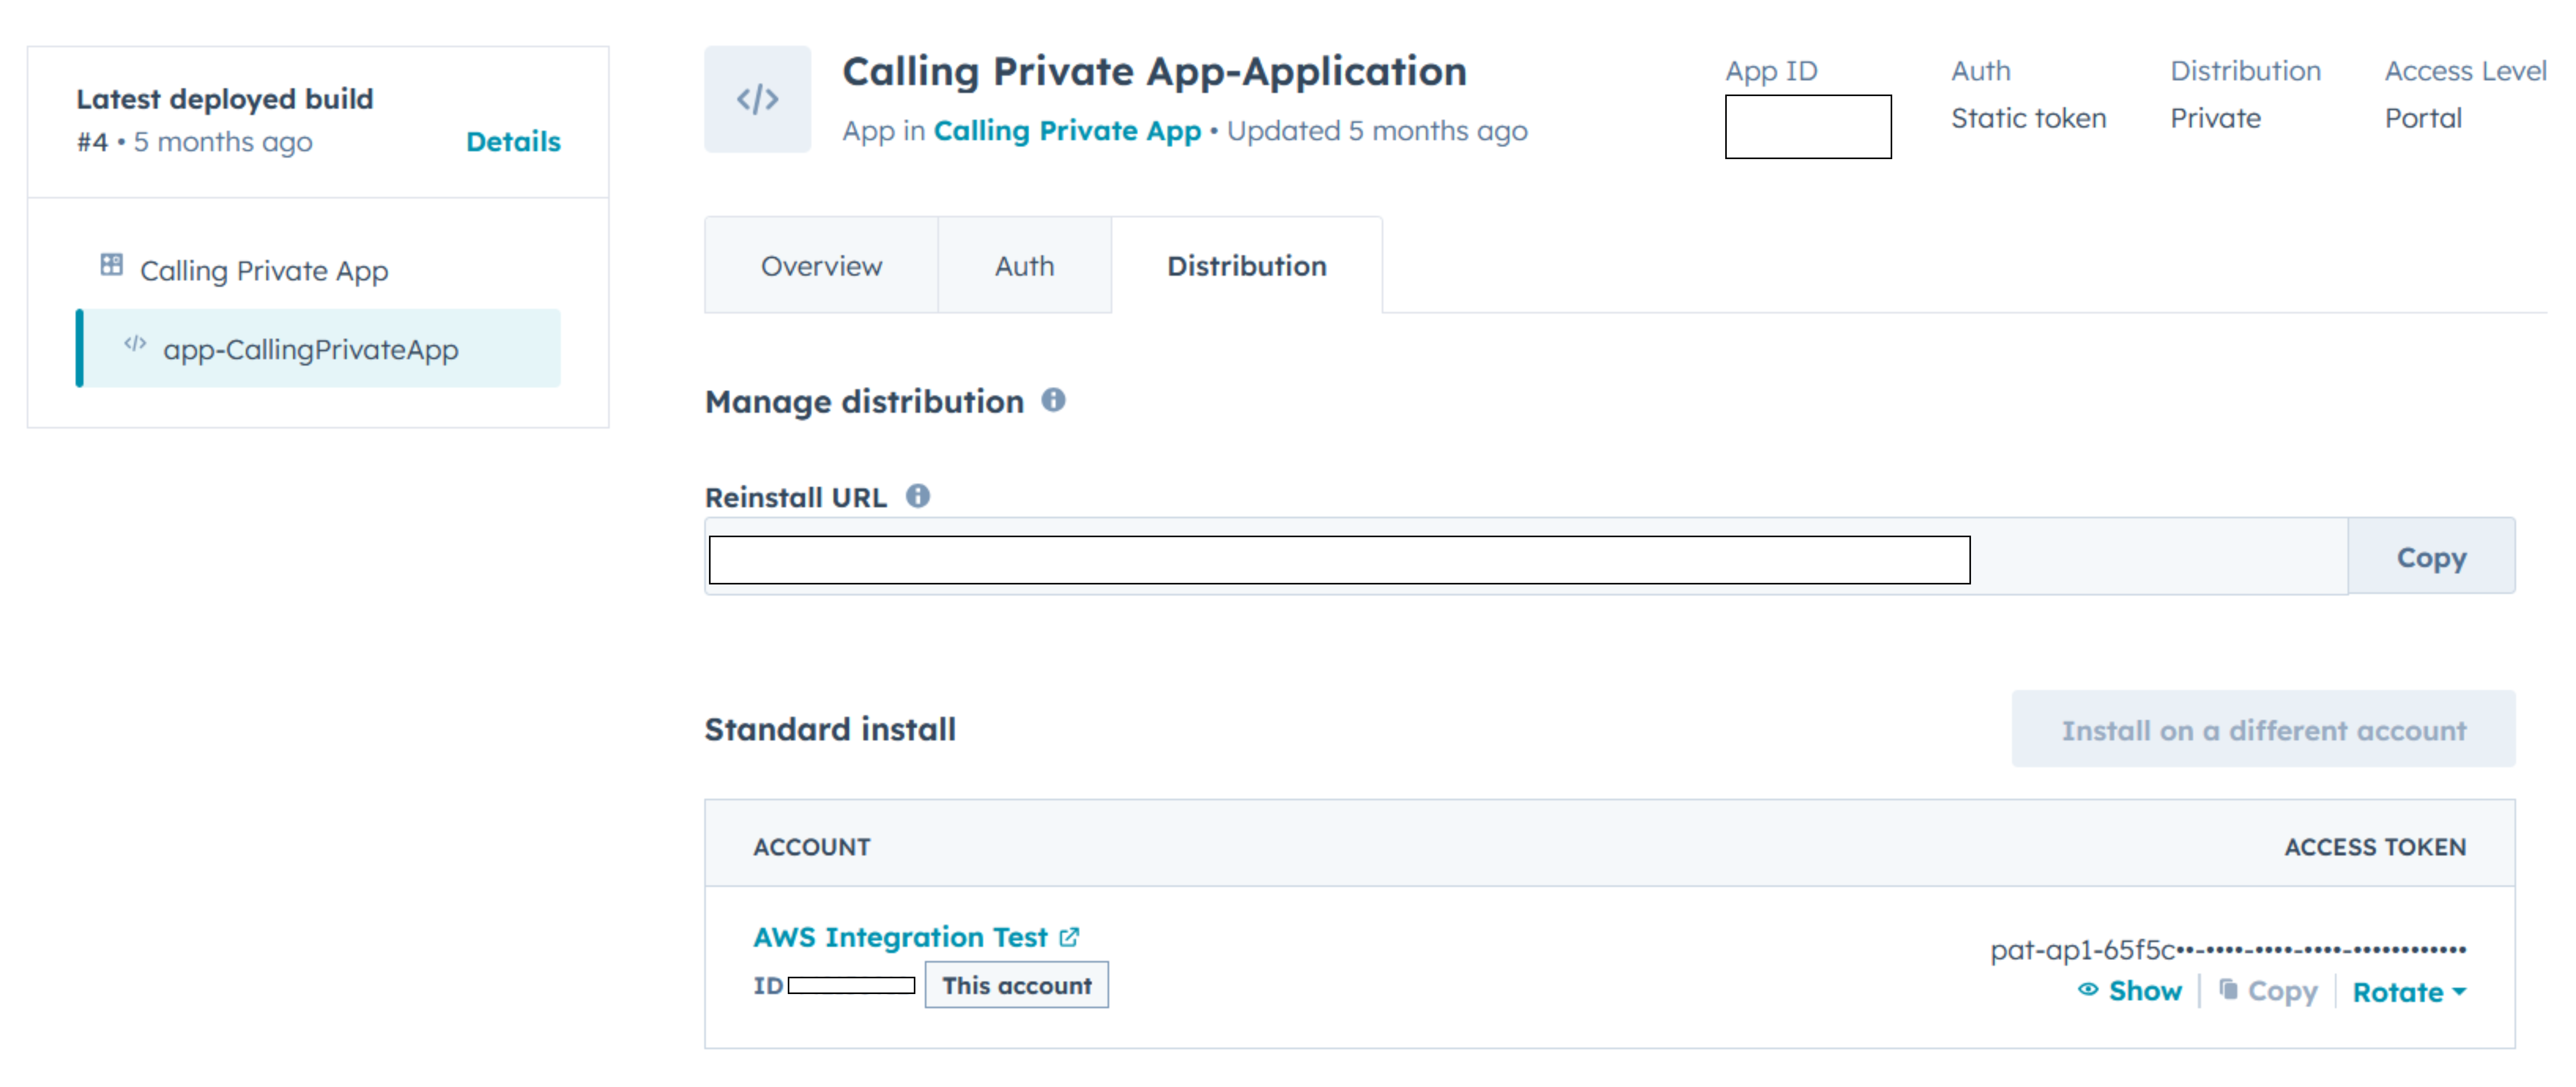Switch to the Auth tab
Screen dimensions: 2576x1087
1024,266
